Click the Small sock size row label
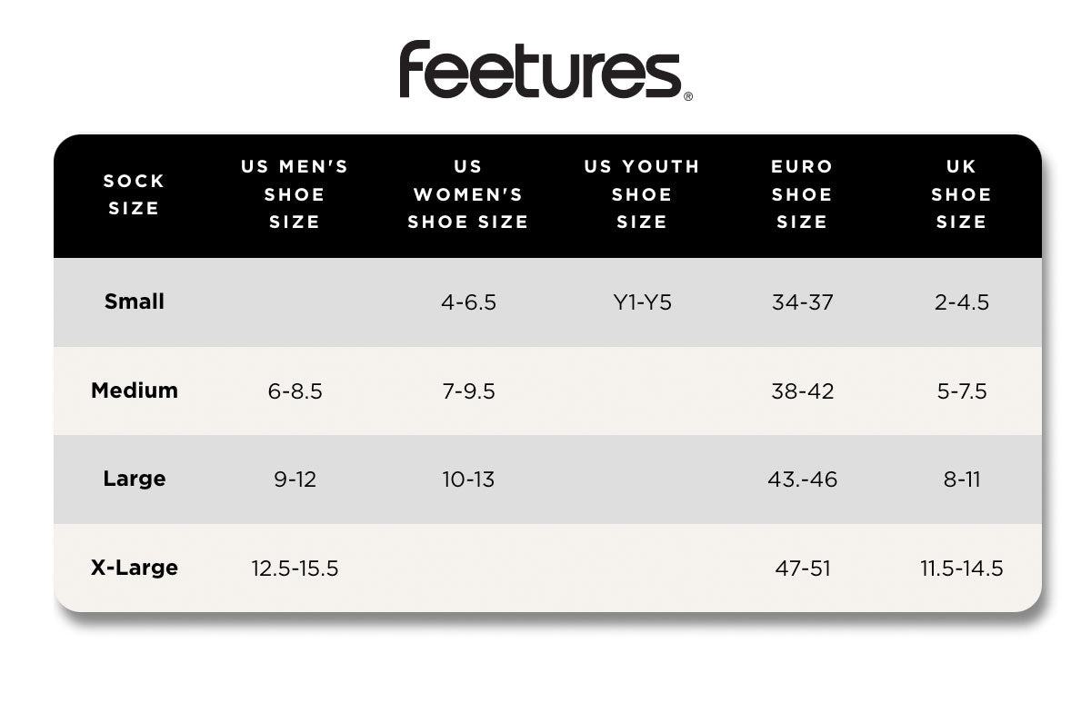1091x702 pixels. point(135,302)
